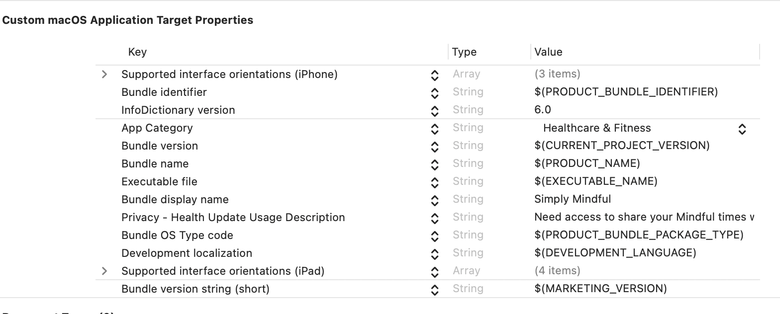Expand Supported interface orientations (iPad) row
Viewport: 780px width, 314px height.
[104, 271]
